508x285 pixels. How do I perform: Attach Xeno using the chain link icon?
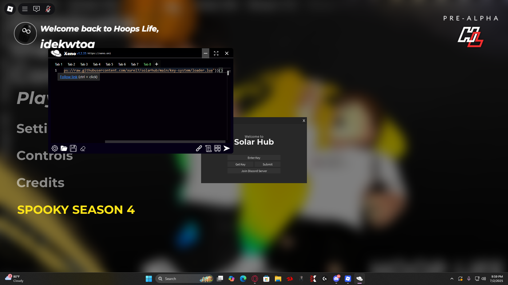(x=199, y=148)
